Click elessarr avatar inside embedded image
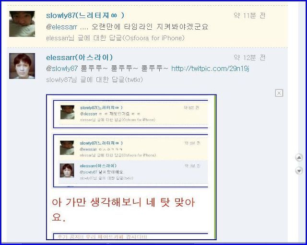Screen dimensions: 307x245 (x=67, y=170)
